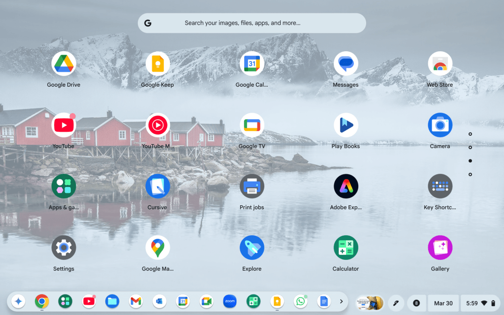Go to first launcher page dot
The width and height of the screenshot is (504, 315).
470,134
